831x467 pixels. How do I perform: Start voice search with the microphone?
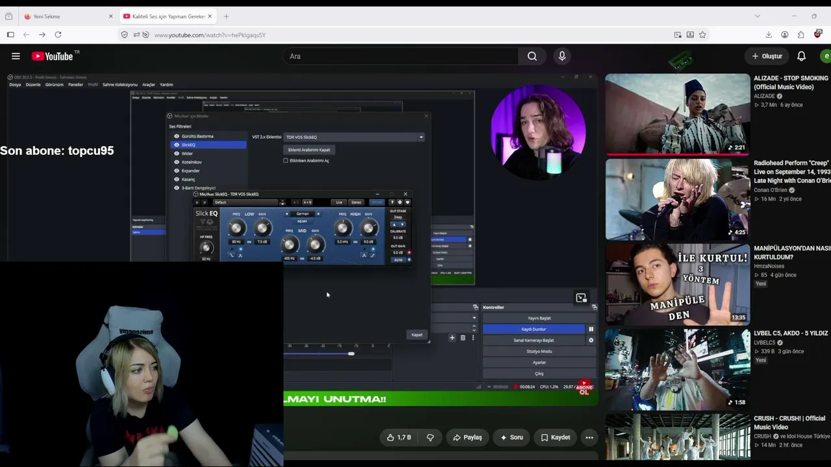pos(562,56)
